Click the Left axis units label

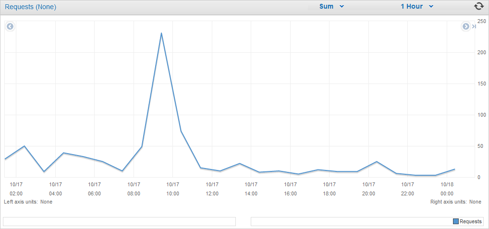click(x=28, y=202)
